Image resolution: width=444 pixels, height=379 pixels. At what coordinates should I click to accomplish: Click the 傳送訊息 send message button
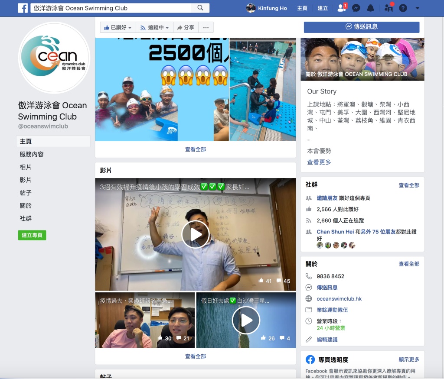point(361,27)
